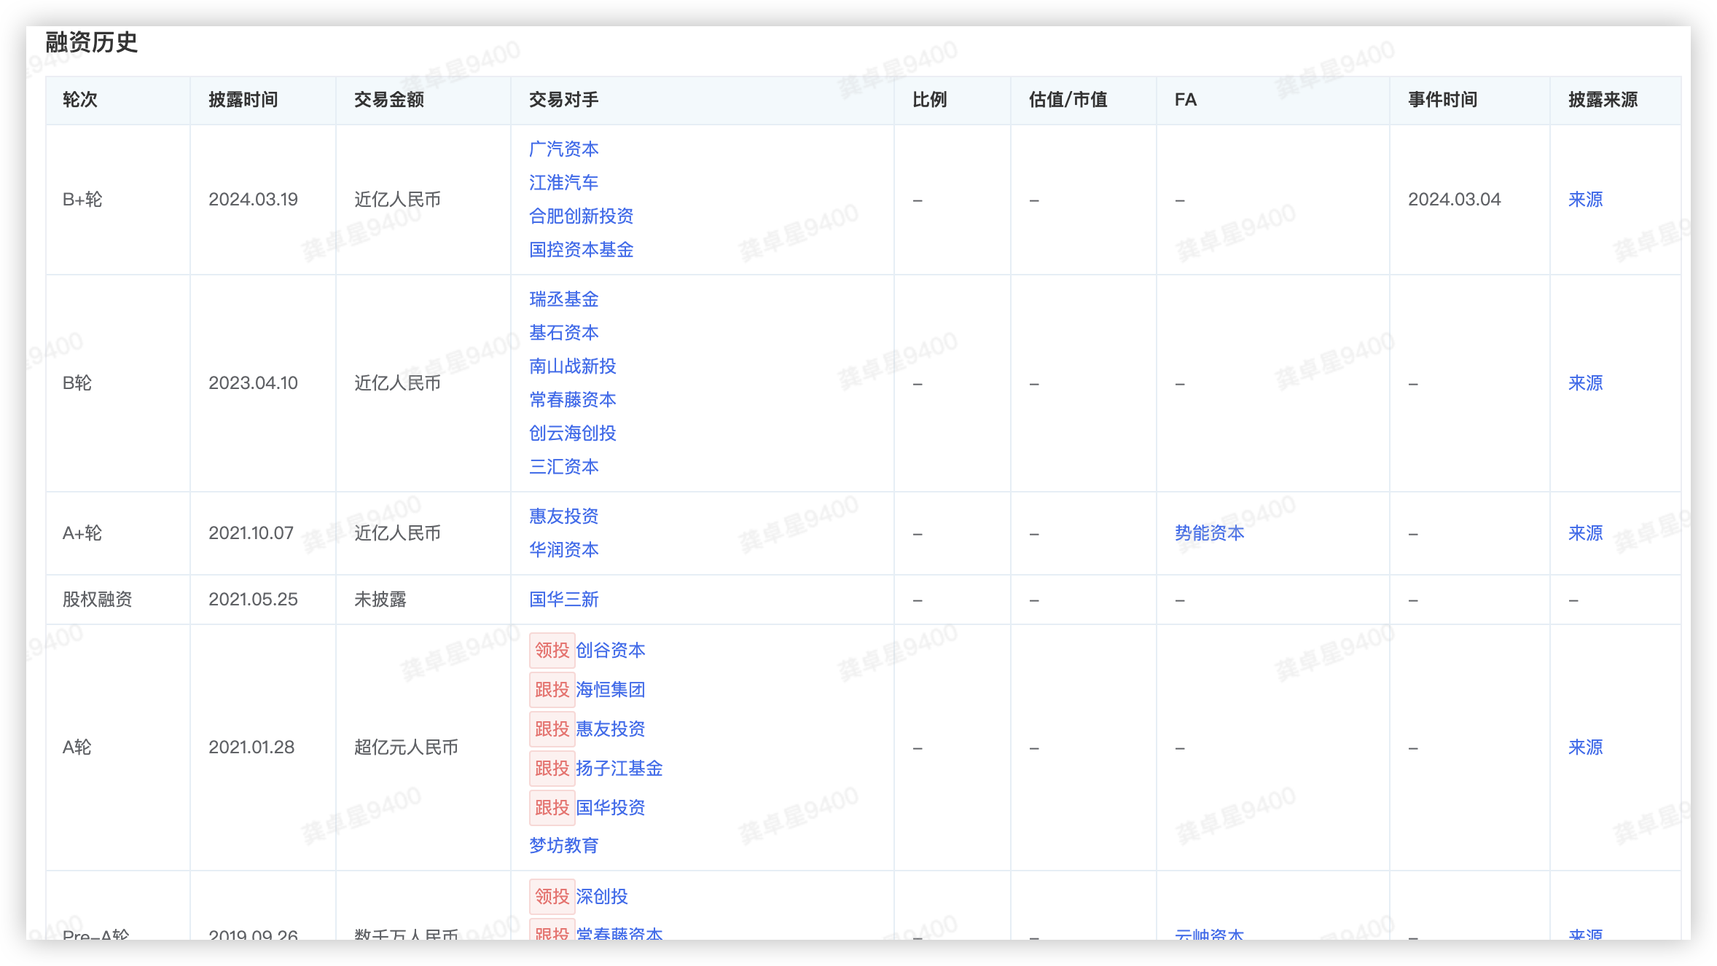
Task: Open 来源 link for B+轮 row
Action: pyautogui.click(x=1585, y=199)
